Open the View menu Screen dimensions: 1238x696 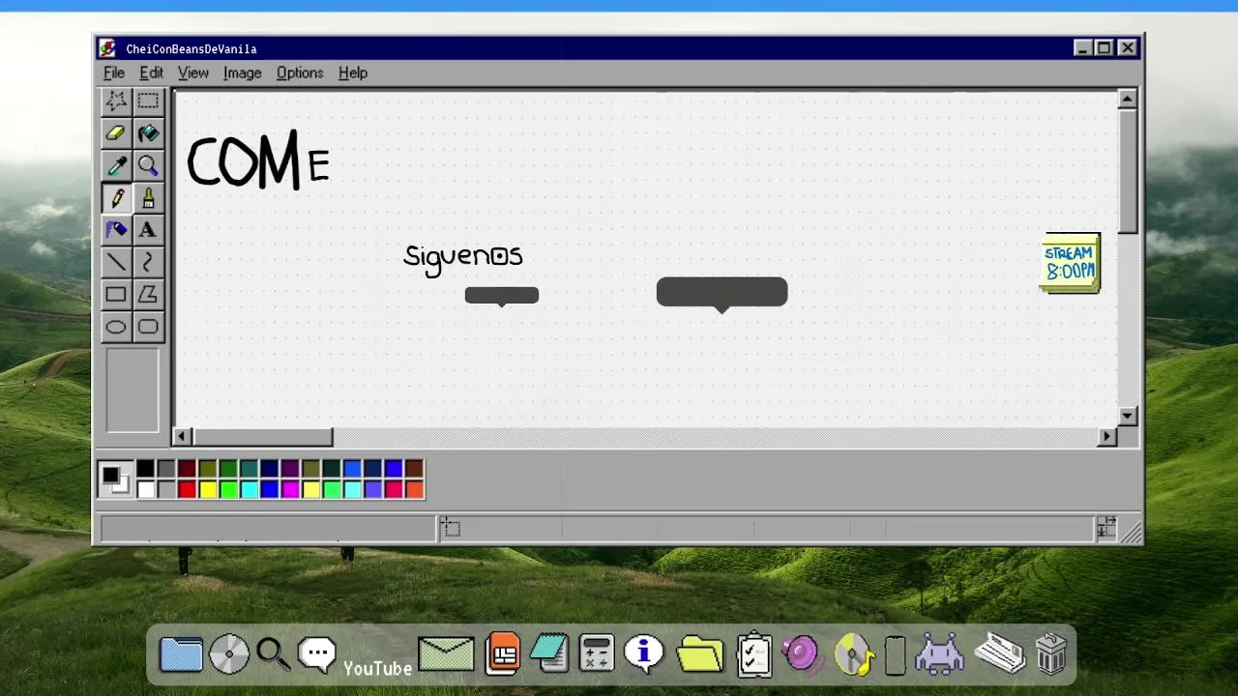192,72
